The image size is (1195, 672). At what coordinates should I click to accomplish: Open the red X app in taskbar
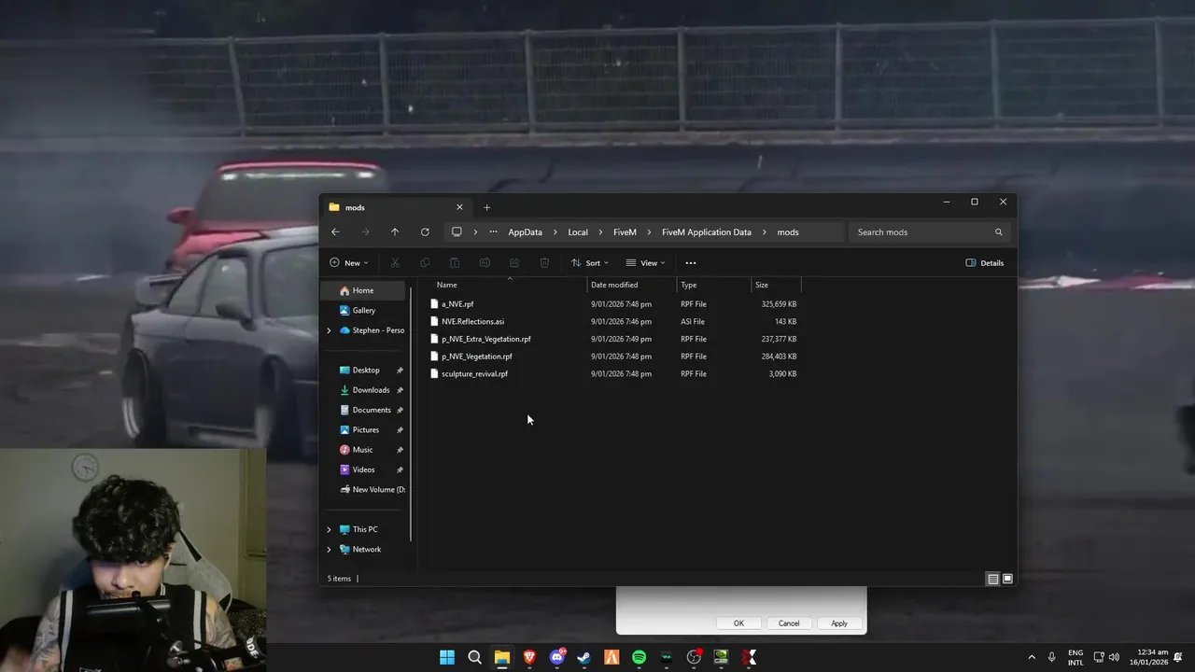(x=749, y=657)
